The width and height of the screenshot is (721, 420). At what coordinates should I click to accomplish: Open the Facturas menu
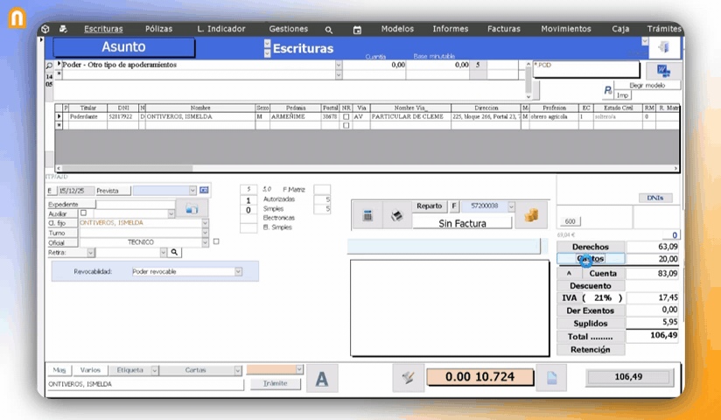coord(503,29)
